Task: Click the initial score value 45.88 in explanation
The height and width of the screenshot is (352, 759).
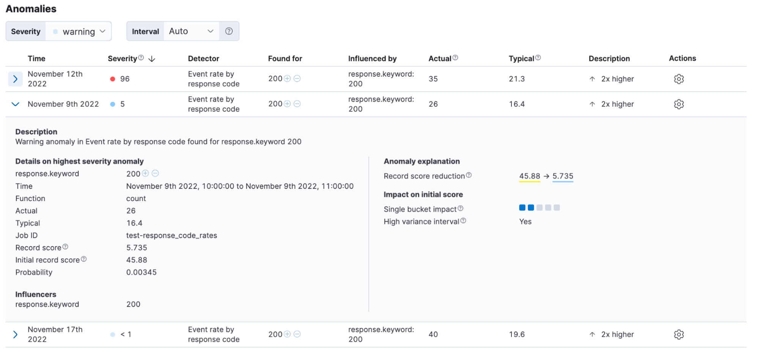Action: [529, 176]
